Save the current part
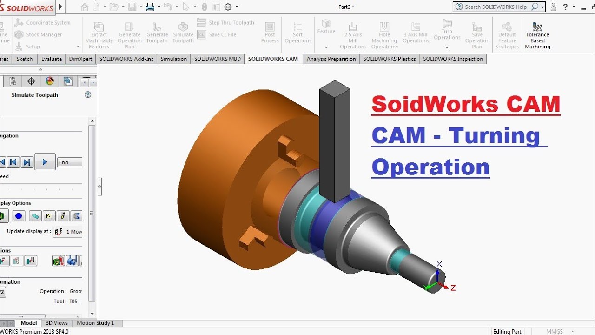This screenshot has width=595, height=335. coord(132,7)
